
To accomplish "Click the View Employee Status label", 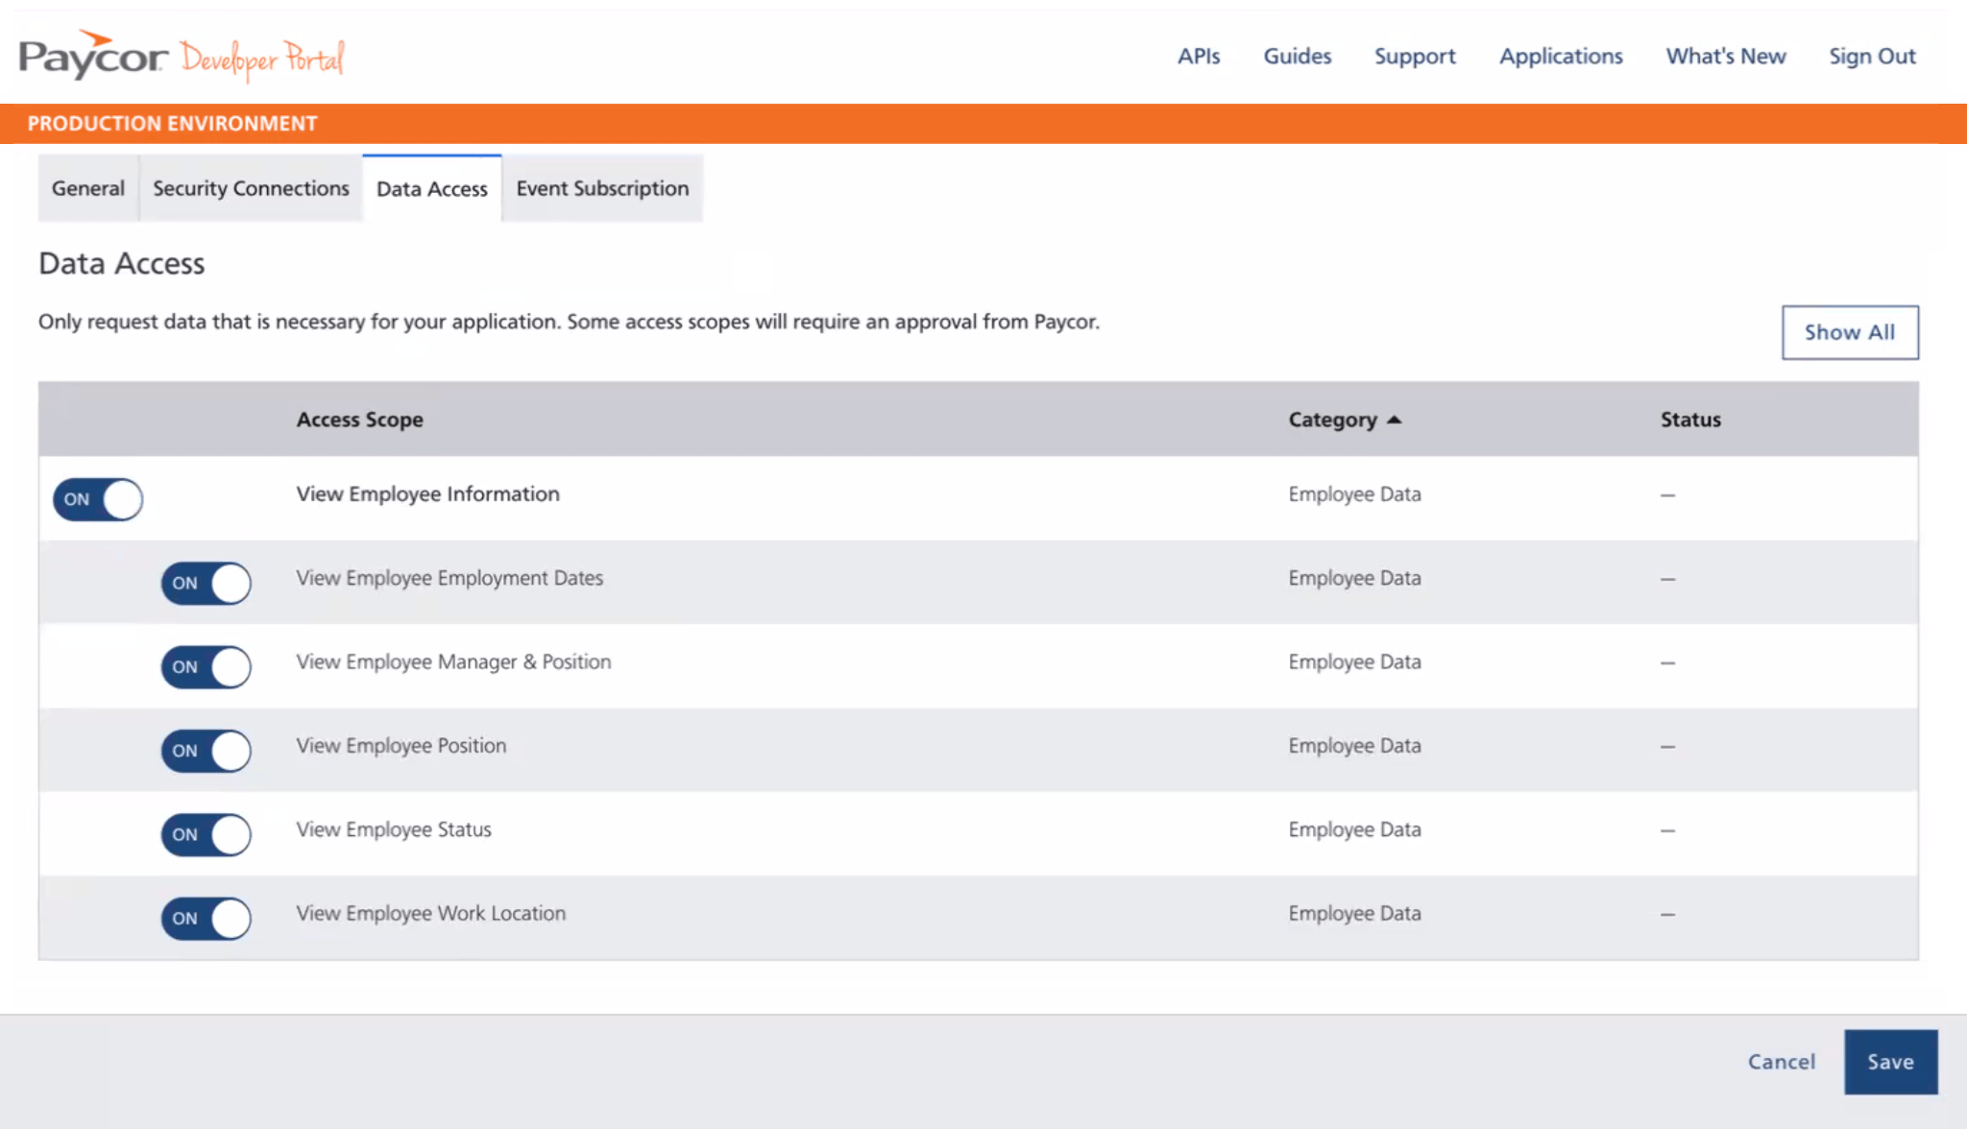I will point(394,829).
